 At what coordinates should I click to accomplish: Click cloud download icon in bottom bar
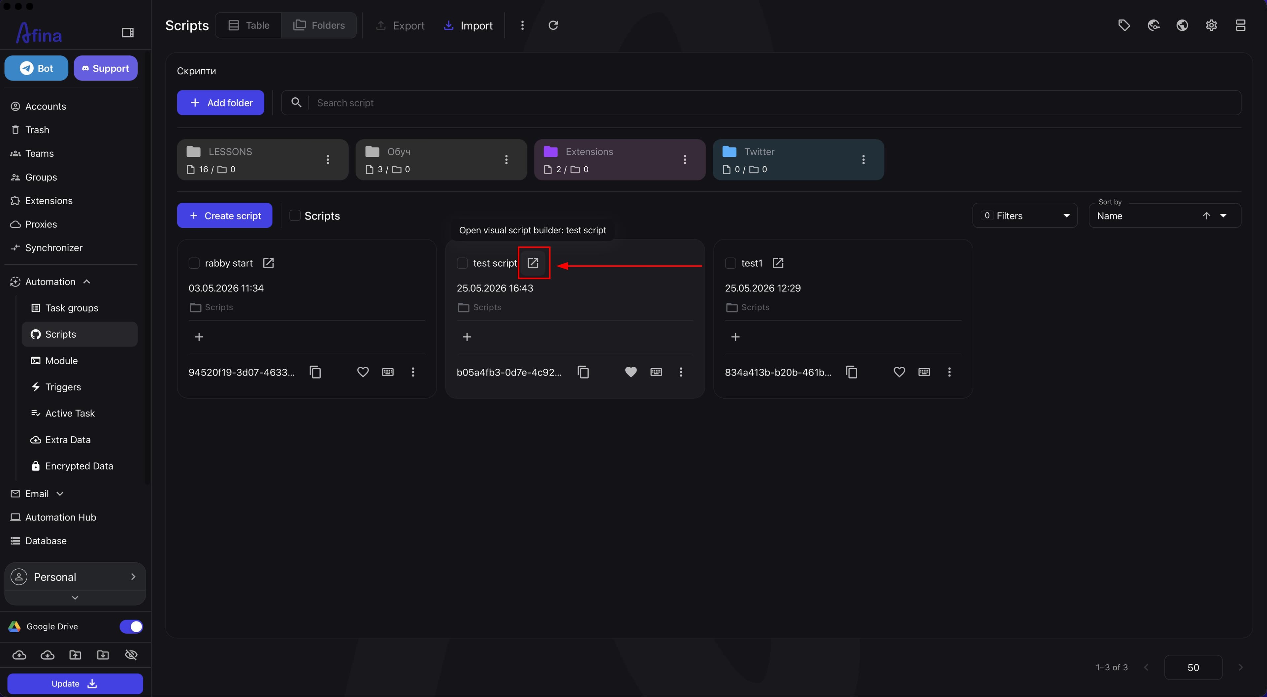point(47,655)
